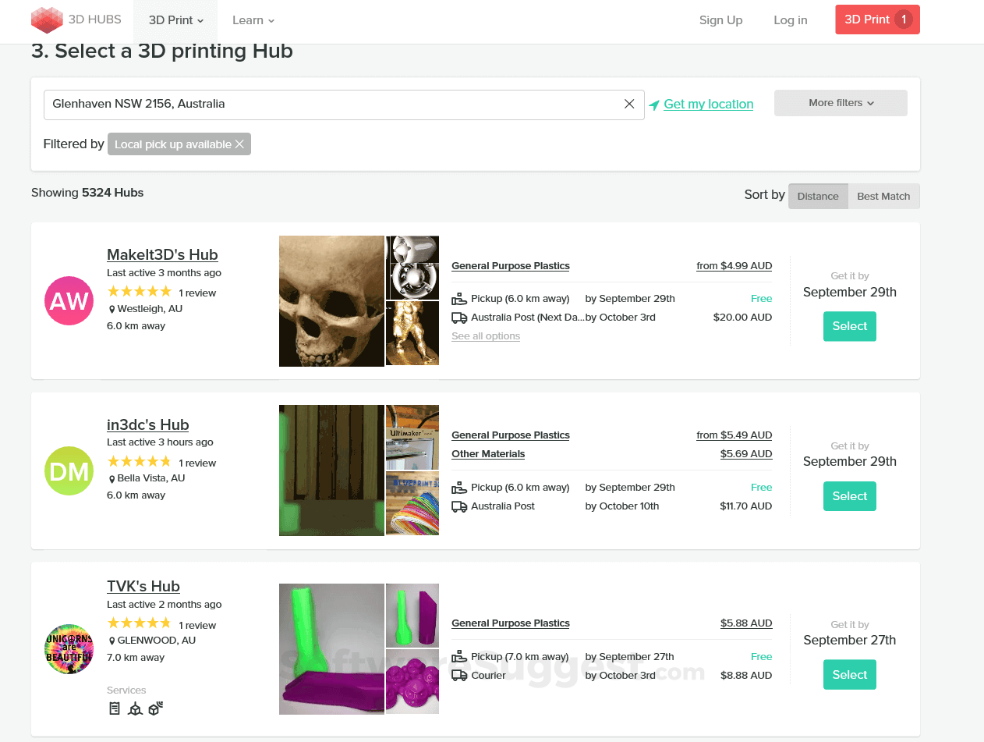984x742 pixels.
Task: Click the skull photo thumbnail in MakeIt3D's gallery
Action: pyautogui.click(x=331, y=301)
